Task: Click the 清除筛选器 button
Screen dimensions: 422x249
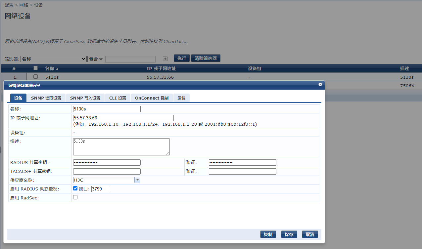Action: pos(206,58)
